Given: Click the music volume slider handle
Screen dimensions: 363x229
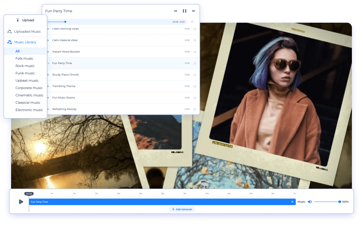Looking at the screenshot, I should tap(340, 202).
